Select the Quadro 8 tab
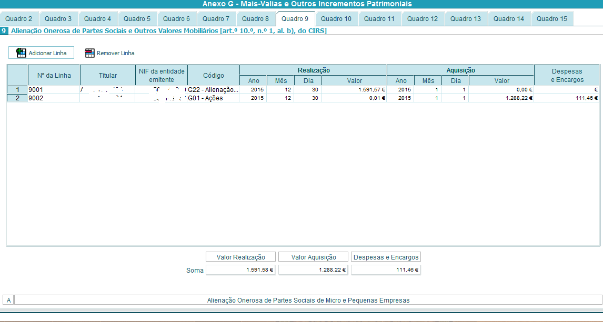The width and height of the screenshot is (603, 322). pos(255,19)
